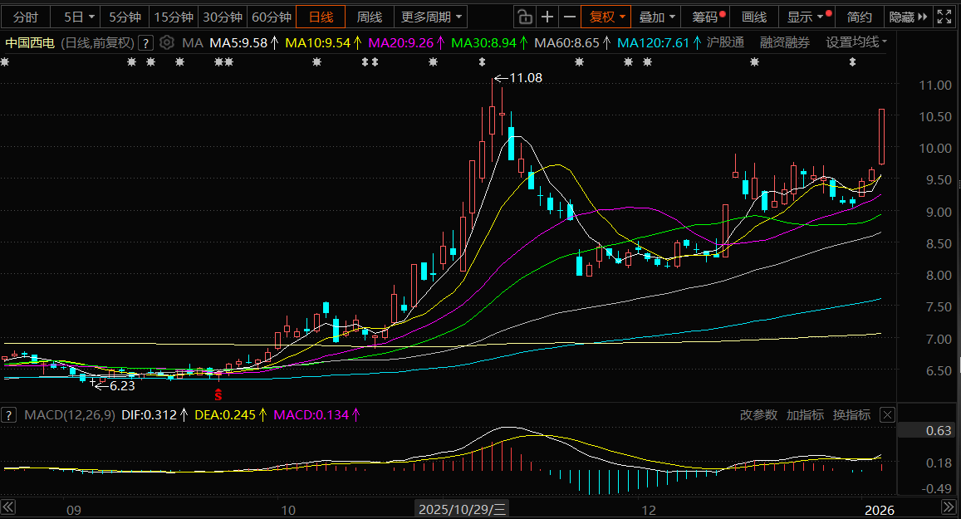The height and width of the screenshot is (519, 961).
Task: Switch to the 周线 weekly chart tab
Action: click(370, 17)
